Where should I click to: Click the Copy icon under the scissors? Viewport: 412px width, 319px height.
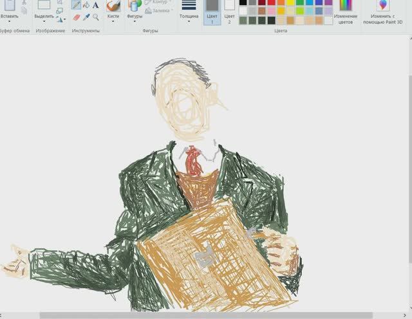(x=24, y=10)
